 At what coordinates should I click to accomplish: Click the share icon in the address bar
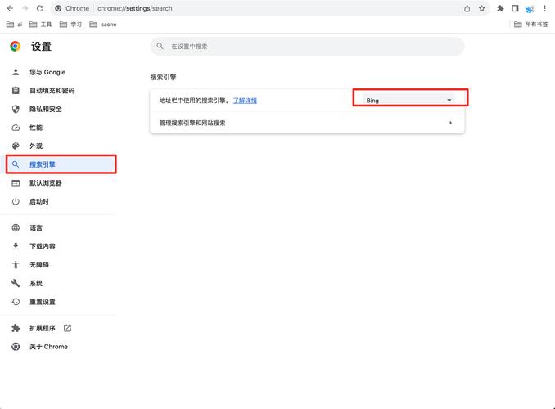tap(467, 8)
